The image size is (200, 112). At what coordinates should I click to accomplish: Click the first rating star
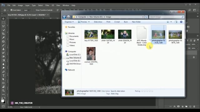point(142,91)
